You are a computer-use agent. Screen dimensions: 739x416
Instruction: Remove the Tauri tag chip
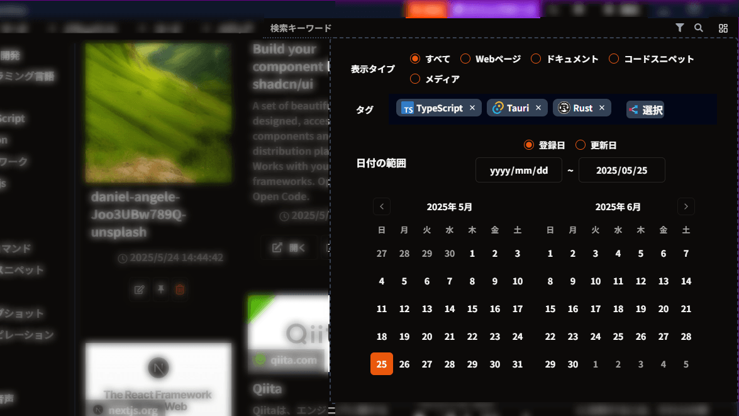click(x=538, y=108)
